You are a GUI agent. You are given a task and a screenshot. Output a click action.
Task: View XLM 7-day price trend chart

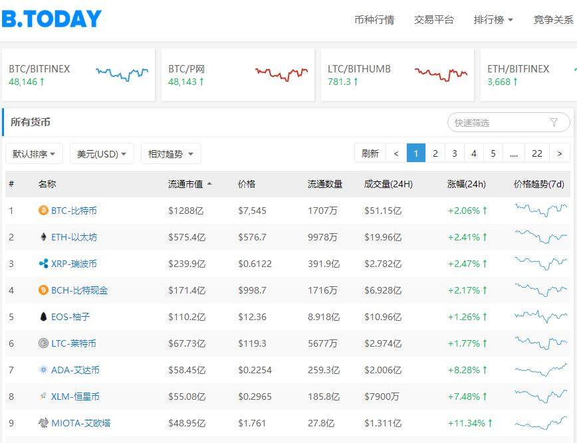click(x=541, y=397)
